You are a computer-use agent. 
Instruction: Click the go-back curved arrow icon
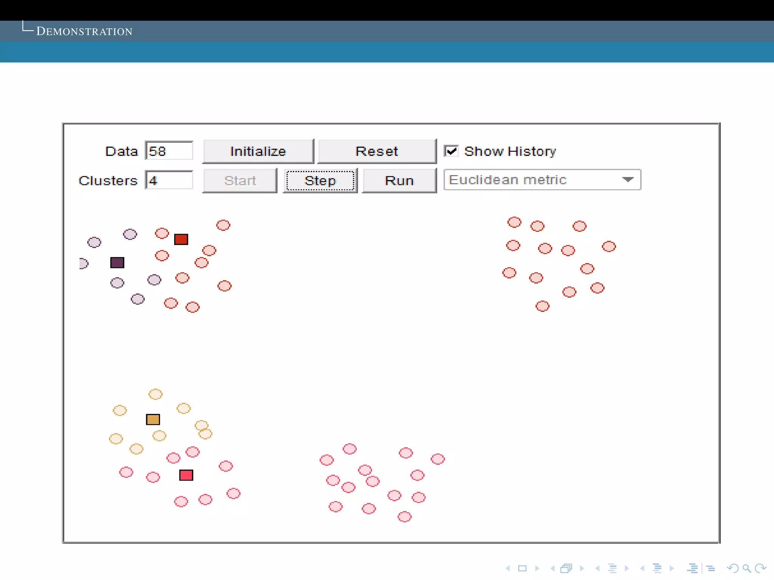point(733,568)
